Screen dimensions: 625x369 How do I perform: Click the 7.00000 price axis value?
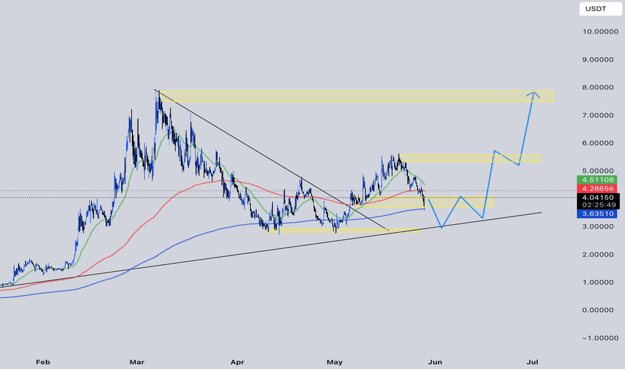[x=598, y=115]
